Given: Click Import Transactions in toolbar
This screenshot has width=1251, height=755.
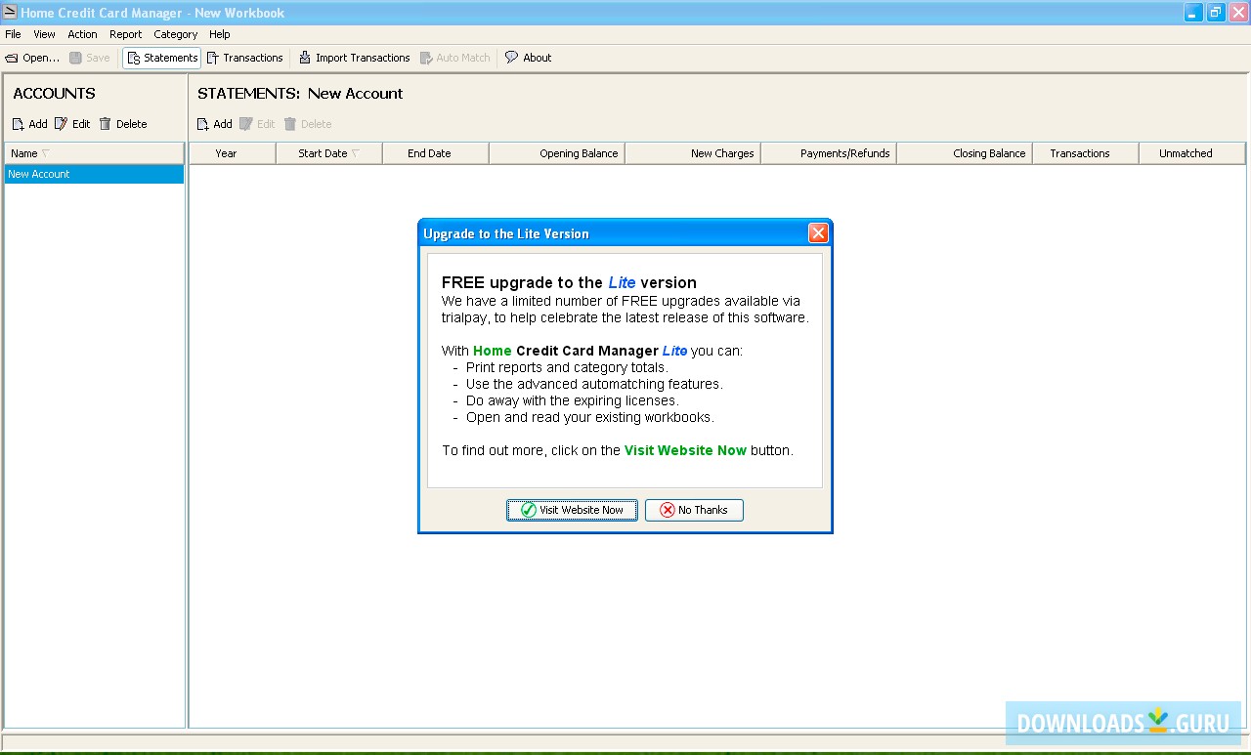Looking at the screenshot, I should point(354,58).
